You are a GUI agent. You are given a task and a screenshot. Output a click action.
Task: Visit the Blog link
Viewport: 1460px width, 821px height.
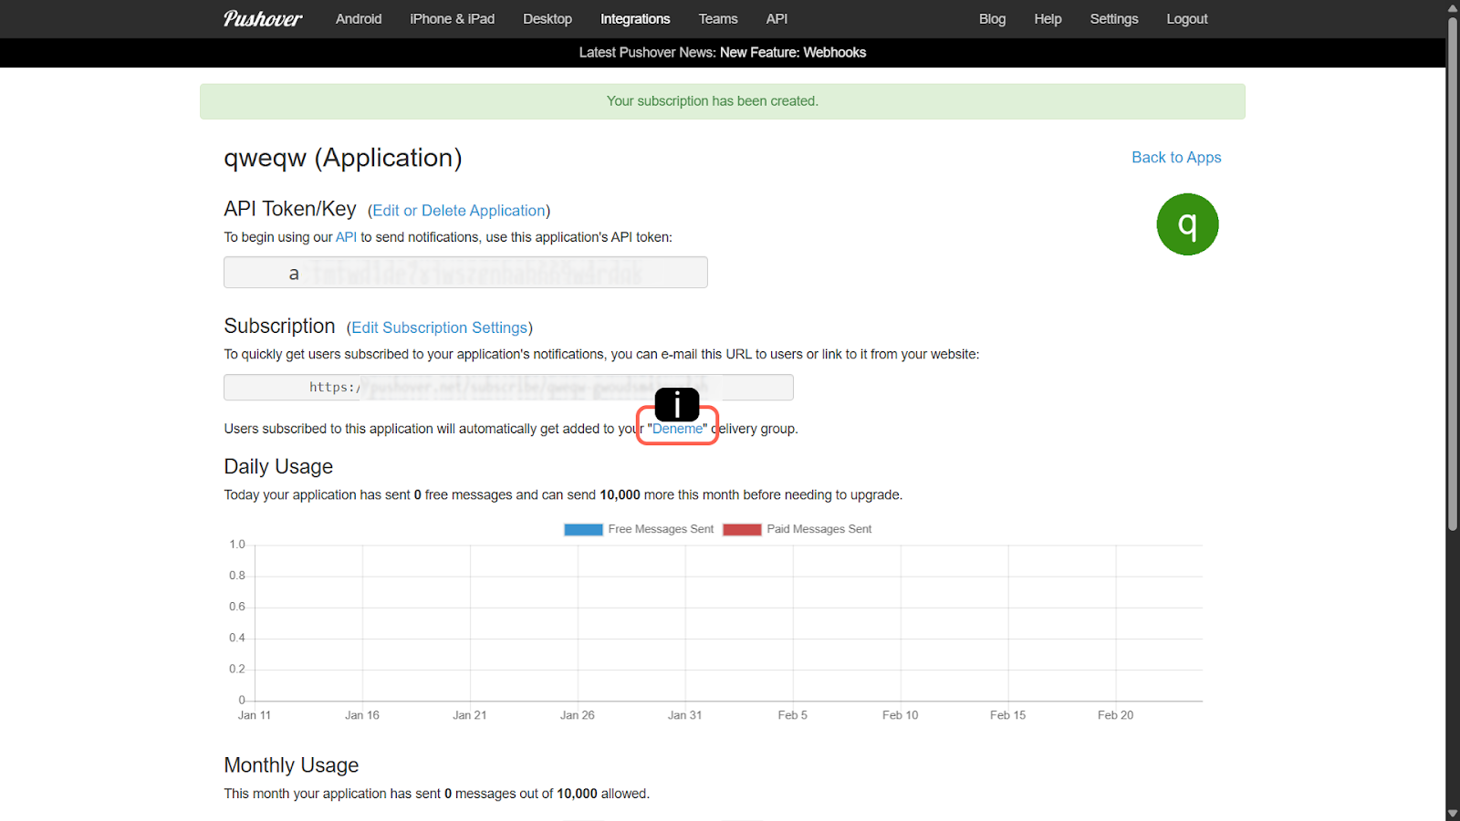992,19
